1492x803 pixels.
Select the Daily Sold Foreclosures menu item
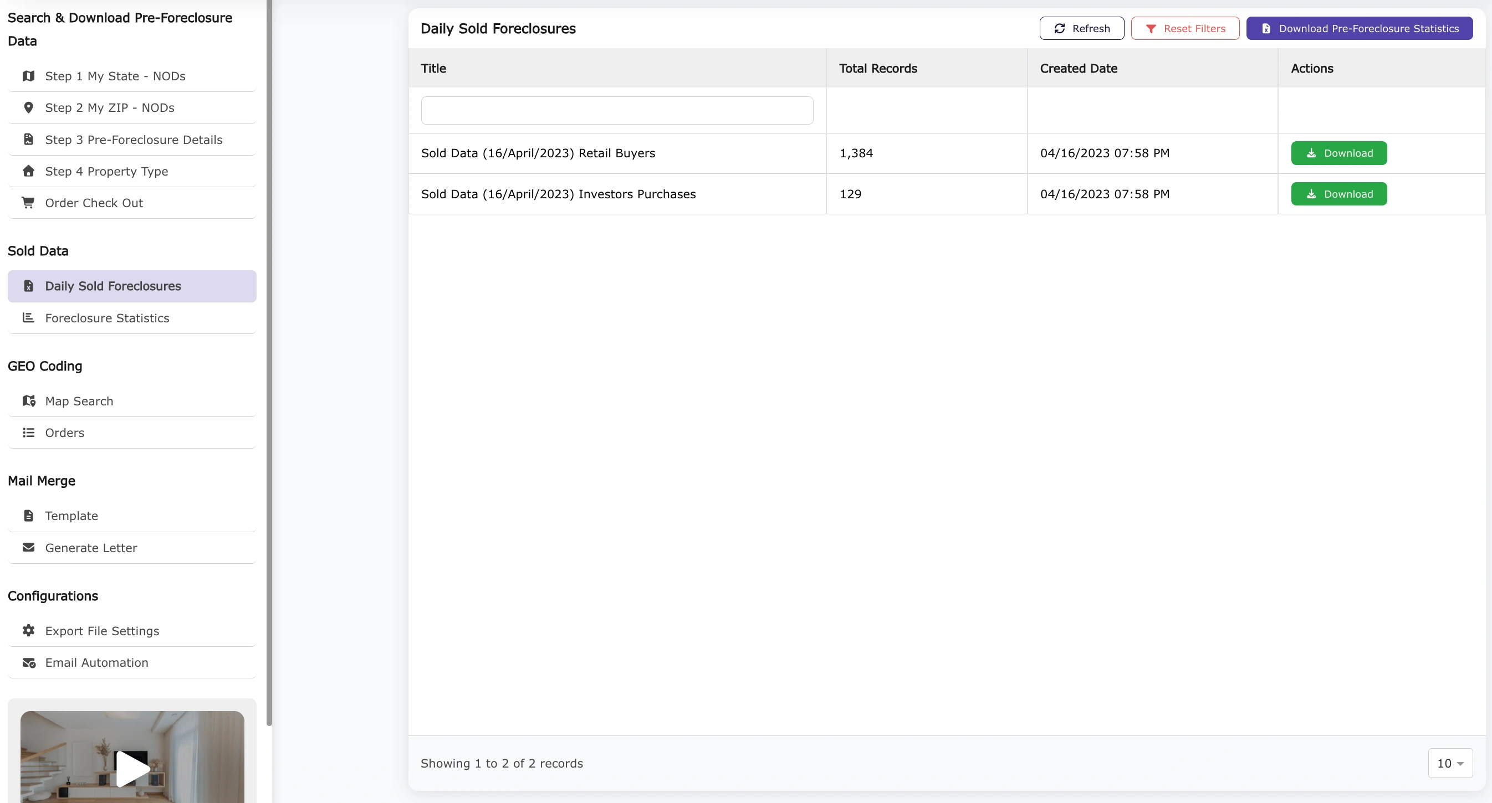(113, 286)
